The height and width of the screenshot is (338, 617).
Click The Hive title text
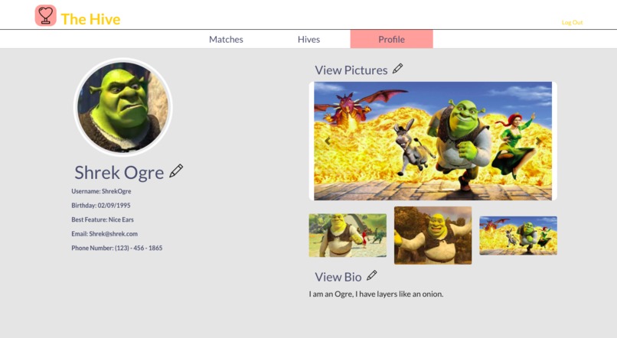coord(90,19)
